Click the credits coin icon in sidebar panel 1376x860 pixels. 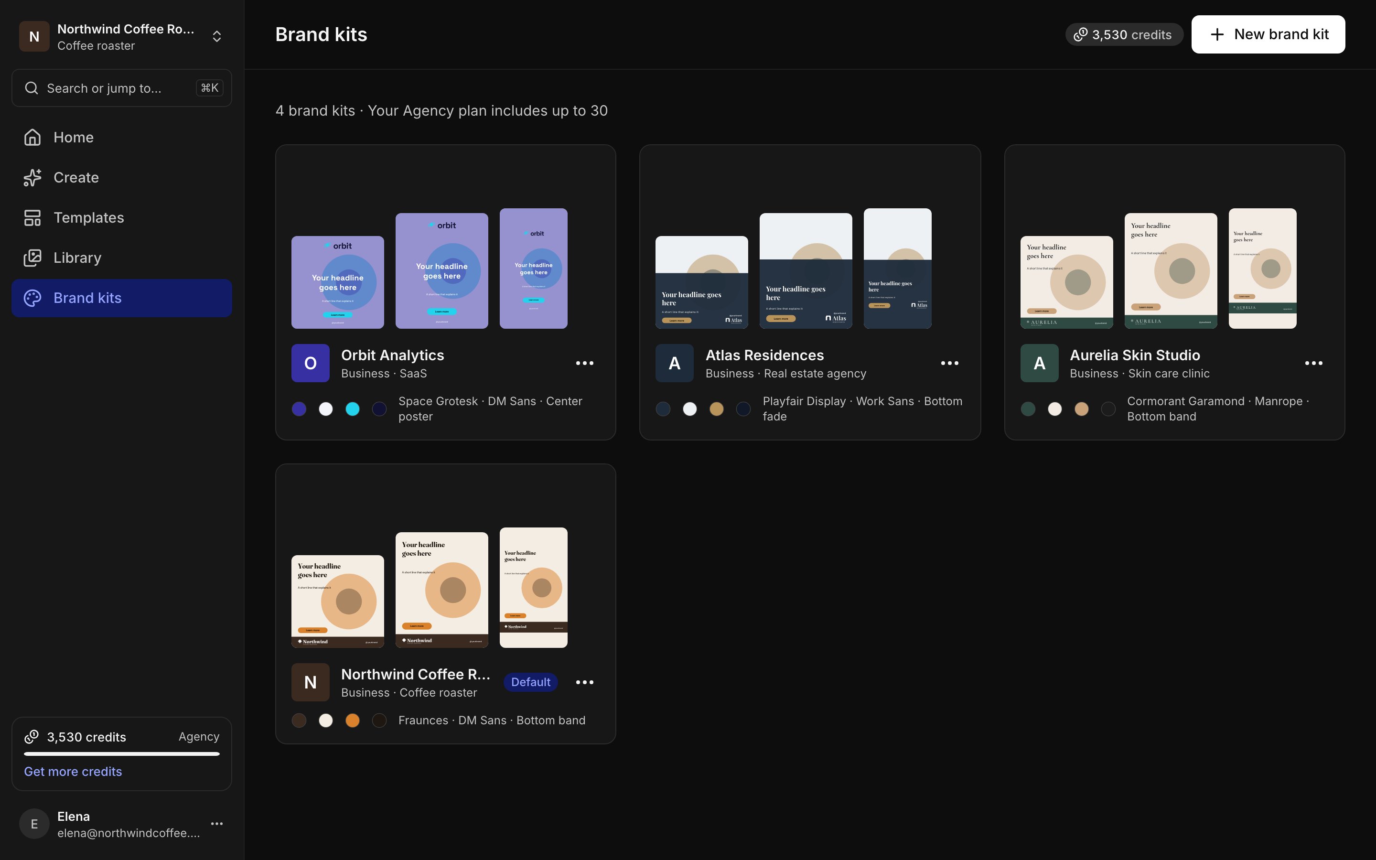coord(31,737)
